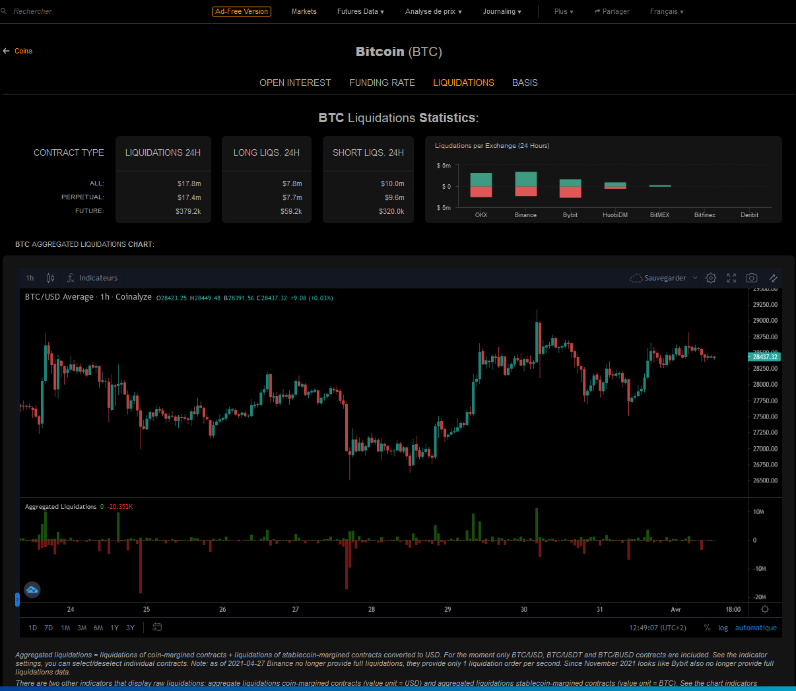Open the Futures Data menu
Screen dimensions: 796x691
pyautogui.click(x=360, y=11)
